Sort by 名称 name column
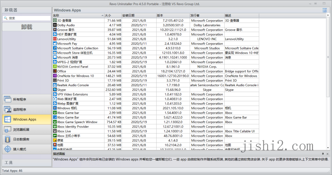The height and width of the screenshot is (175, 332). click(x=78, y=16)
